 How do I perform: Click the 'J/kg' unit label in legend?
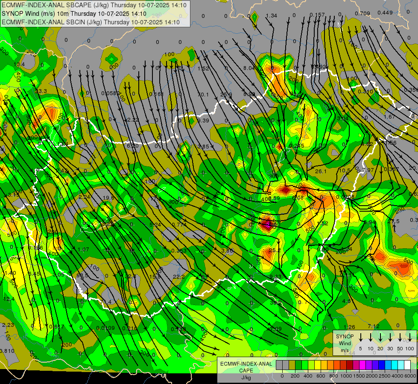point(246,378)
